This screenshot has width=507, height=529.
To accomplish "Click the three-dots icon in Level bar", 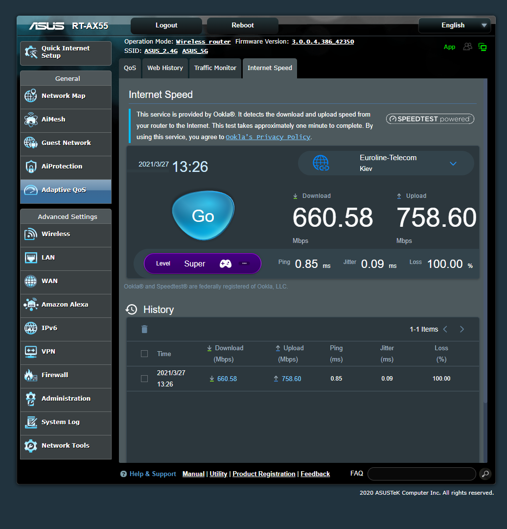I will point(244,263).
